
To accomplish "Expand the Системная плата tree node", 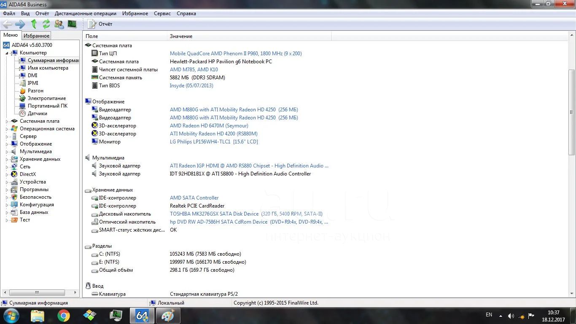I will (7, 121).
